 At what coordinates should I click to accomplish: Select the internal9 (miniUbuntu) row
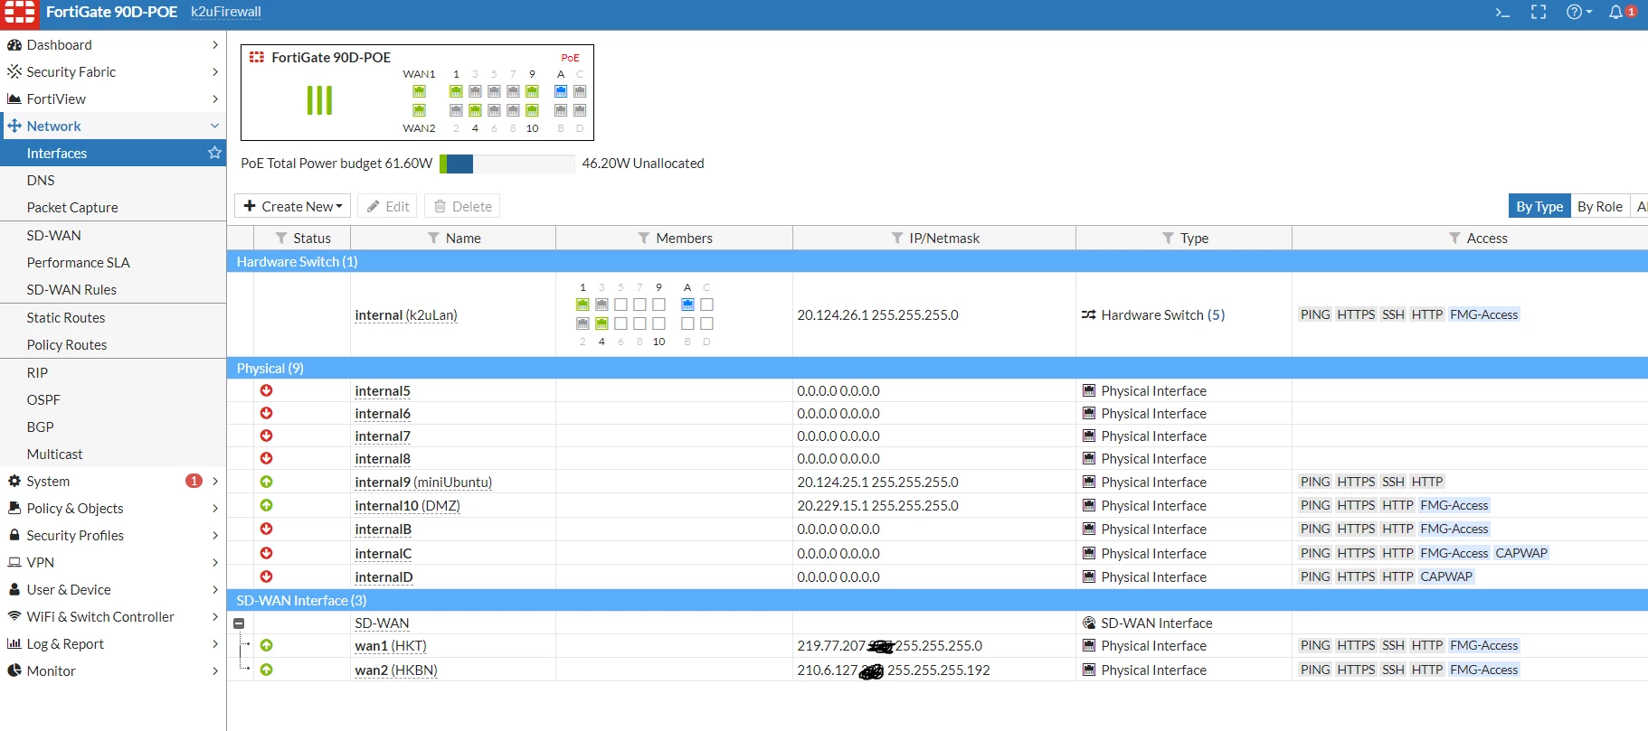[937, 482]
